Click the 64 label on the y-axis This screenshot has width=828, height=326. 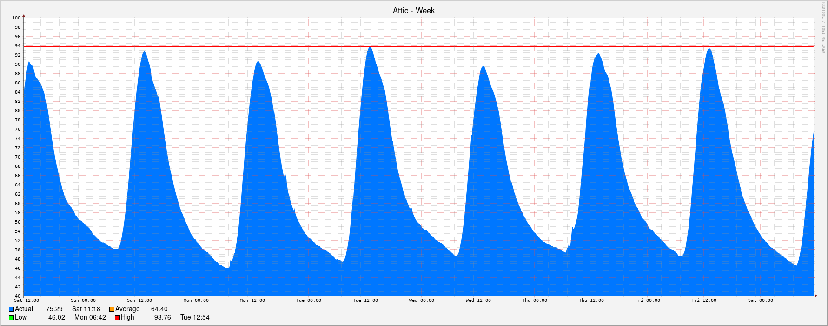point(18,185)
